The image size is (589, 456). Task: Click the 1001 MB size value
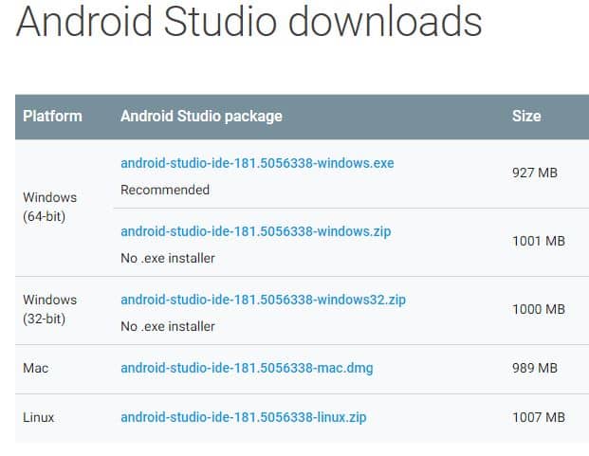tap(539, 241)
